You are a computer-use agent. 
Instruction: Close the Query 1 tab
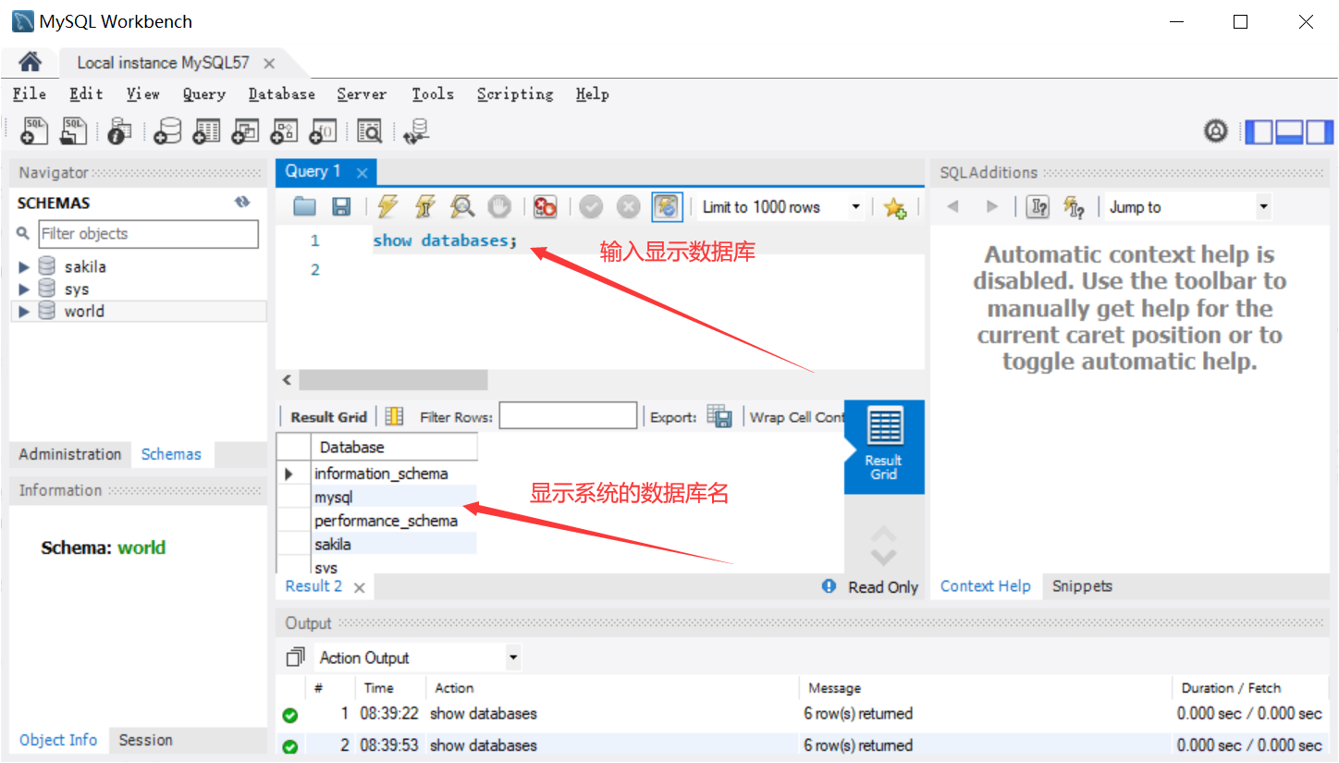tap(362, 173)
